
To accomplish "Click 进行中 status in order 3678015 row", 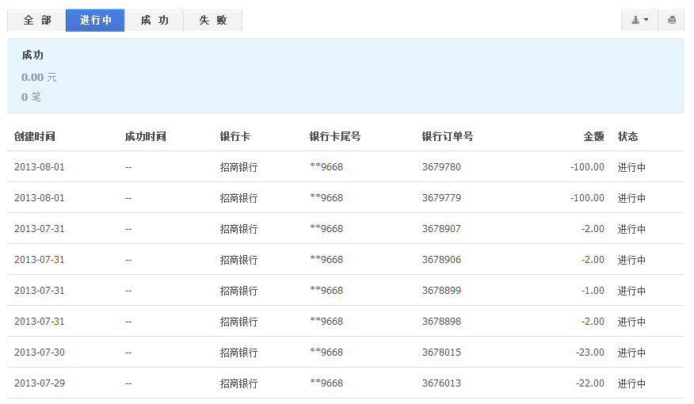I will click(631, 353).
